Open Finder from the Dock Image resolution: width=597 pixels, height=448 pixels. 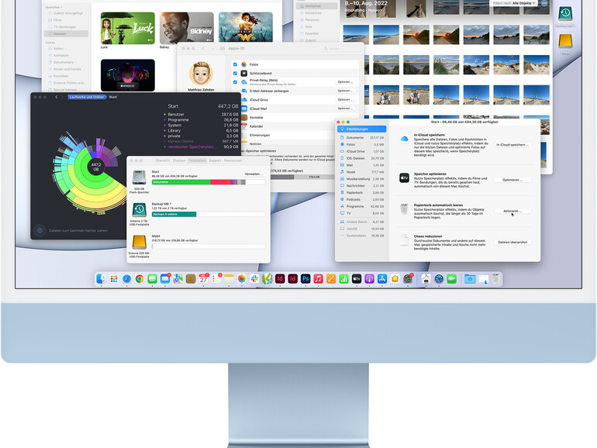click(101, 279)
